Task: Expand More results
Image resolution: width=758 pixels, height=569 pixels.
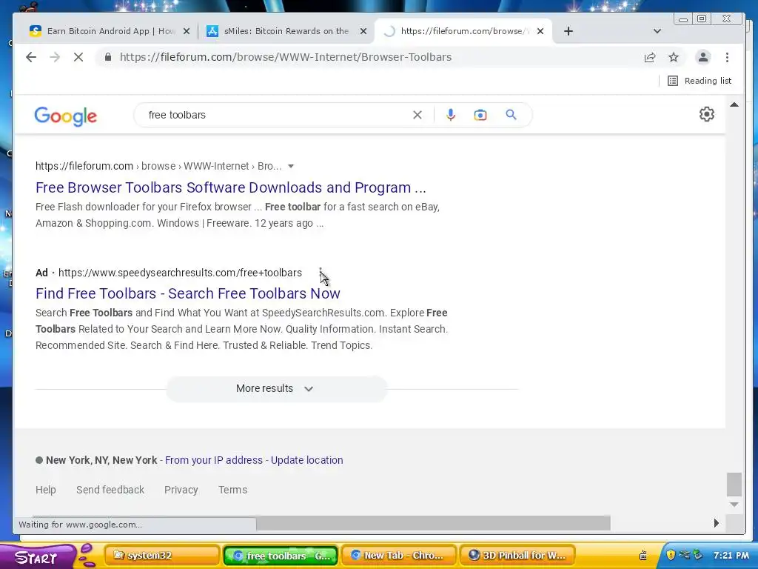Action: pos(277,388)
